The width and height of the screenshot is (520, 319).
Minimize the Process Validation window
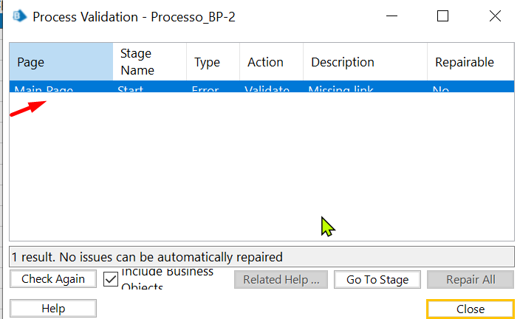[x=391, y=16]
